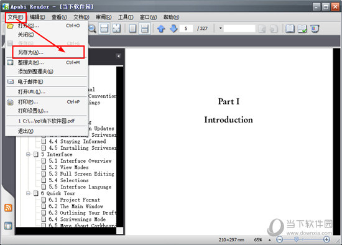Open the Edit (编辑) menu
Viewport: 342px width, 245px height.
pos(37,17)
